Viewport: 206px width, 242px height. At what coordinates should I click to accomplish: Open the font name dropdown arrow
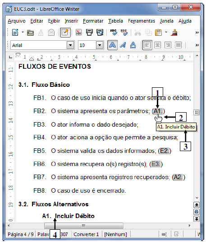click(x=70, y=45)
